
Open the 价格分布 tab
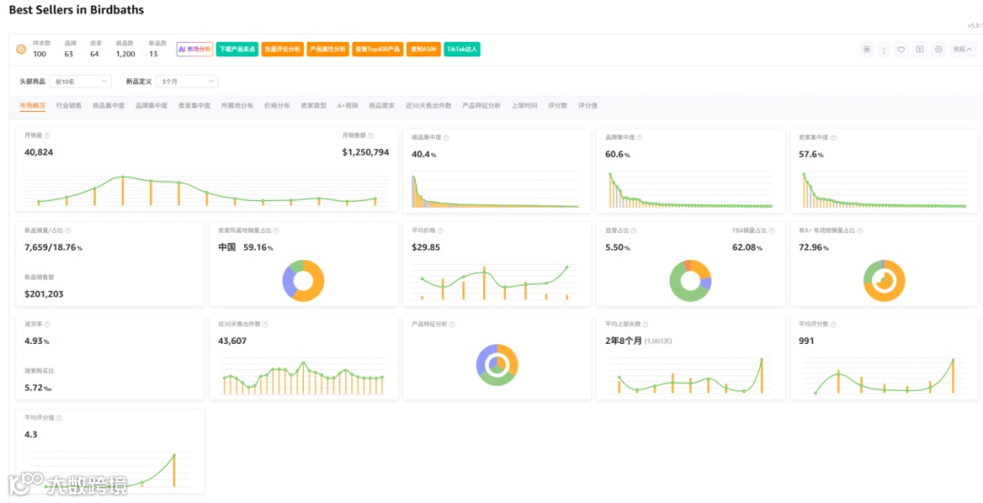pyautogui.click(x=277, y=106)
